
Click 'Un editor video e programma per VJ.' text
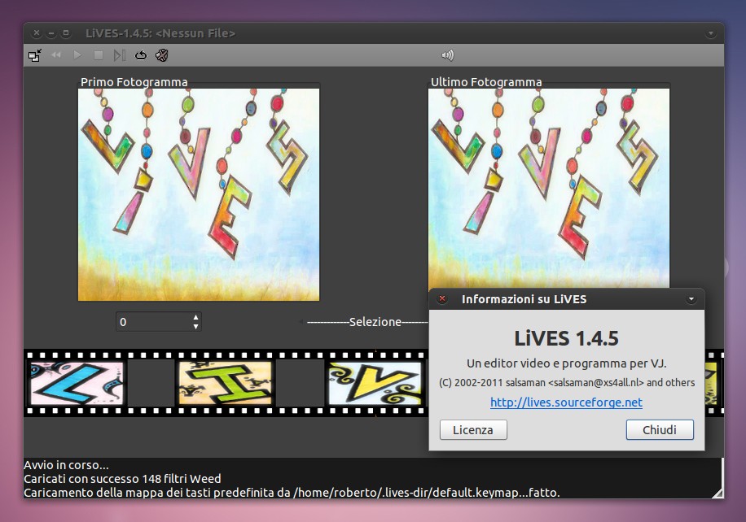pos(566,363)
